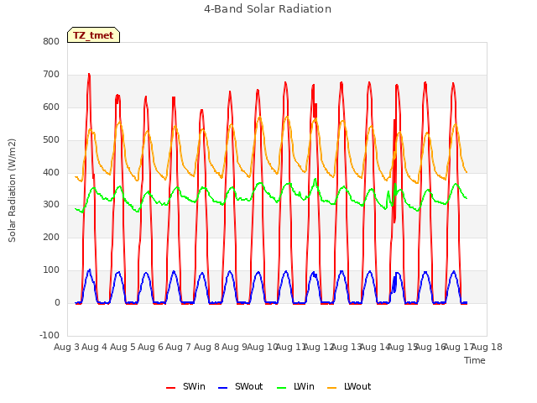Click the 'Aug 8' x-axis tick label
537x403 pixels.
click(206, 347)
